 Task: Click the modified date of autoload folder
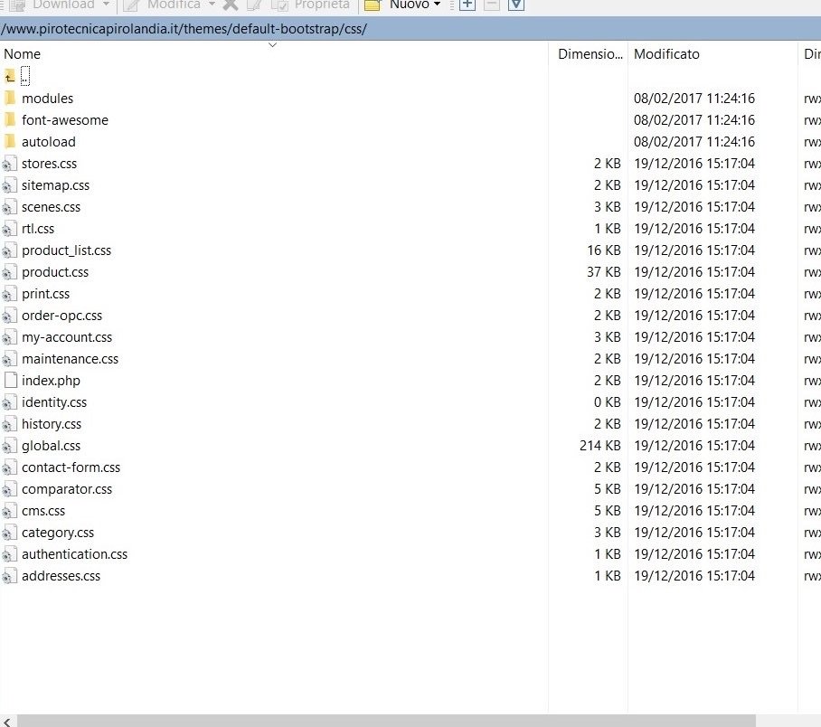pyautogui.click(x=694, y=142)
